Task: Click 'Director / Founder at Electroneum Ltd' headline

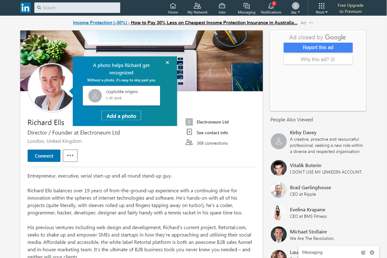Action: click(x=74, y=133)
